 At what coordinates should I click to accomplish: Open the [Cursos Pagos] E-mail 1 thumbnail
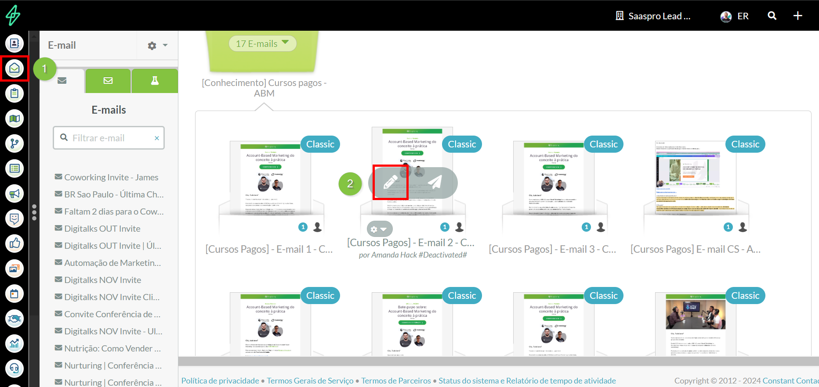(271, 179)
